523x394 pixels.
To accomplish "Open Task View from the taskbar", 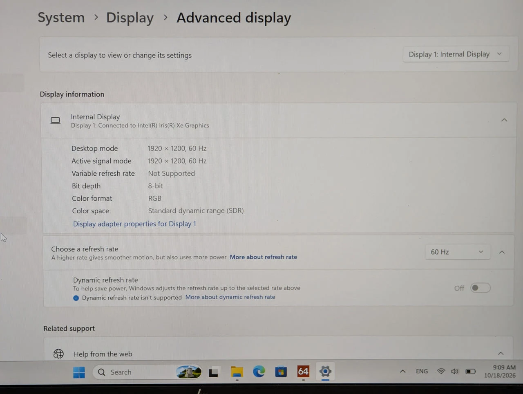I will (213, 372).
